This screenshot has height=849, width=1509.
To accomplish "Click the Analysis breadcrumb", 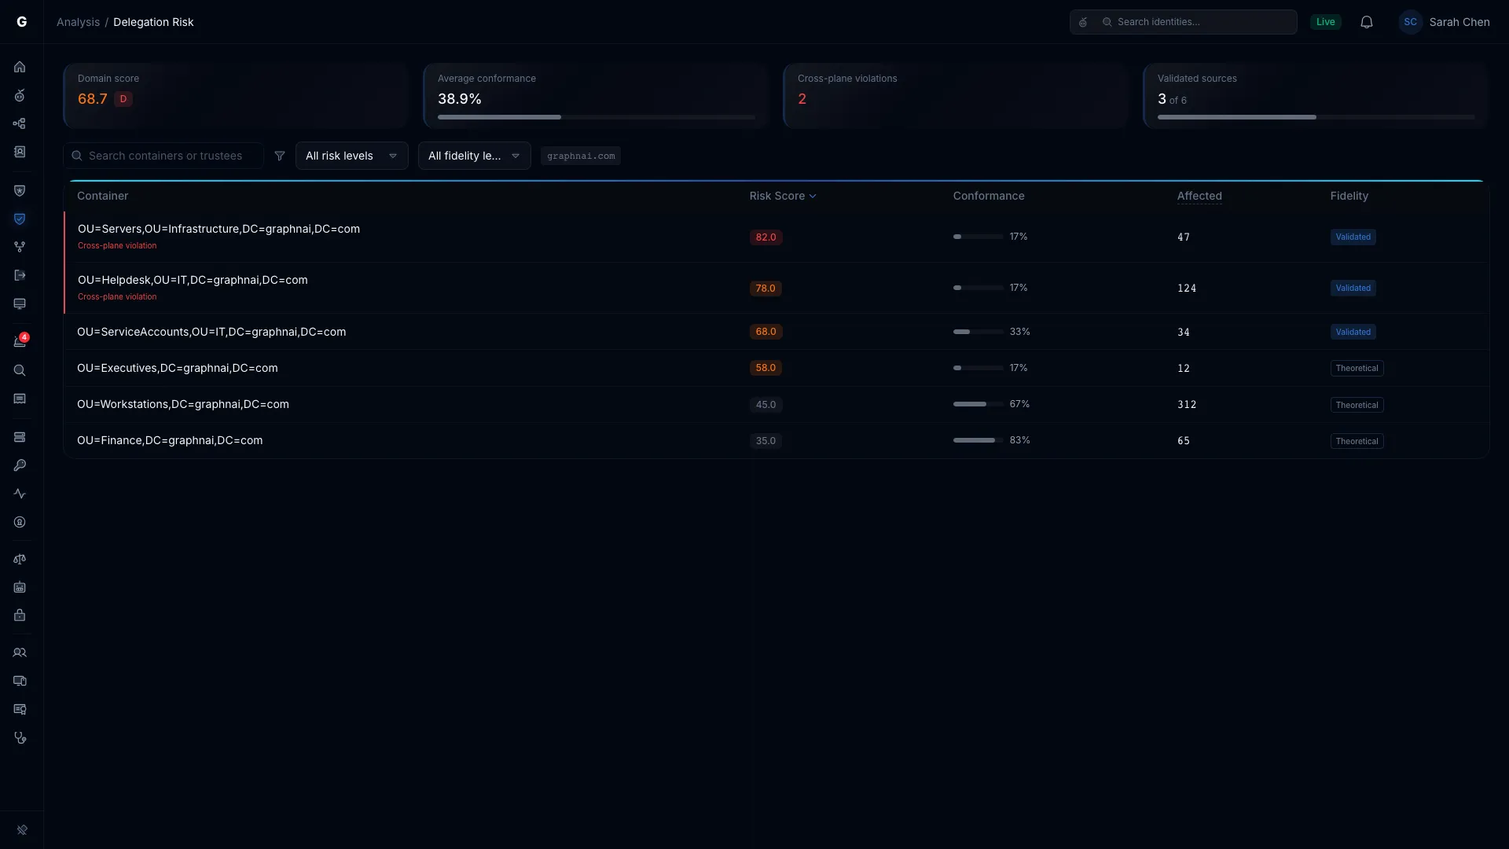I will click(78, 22).
